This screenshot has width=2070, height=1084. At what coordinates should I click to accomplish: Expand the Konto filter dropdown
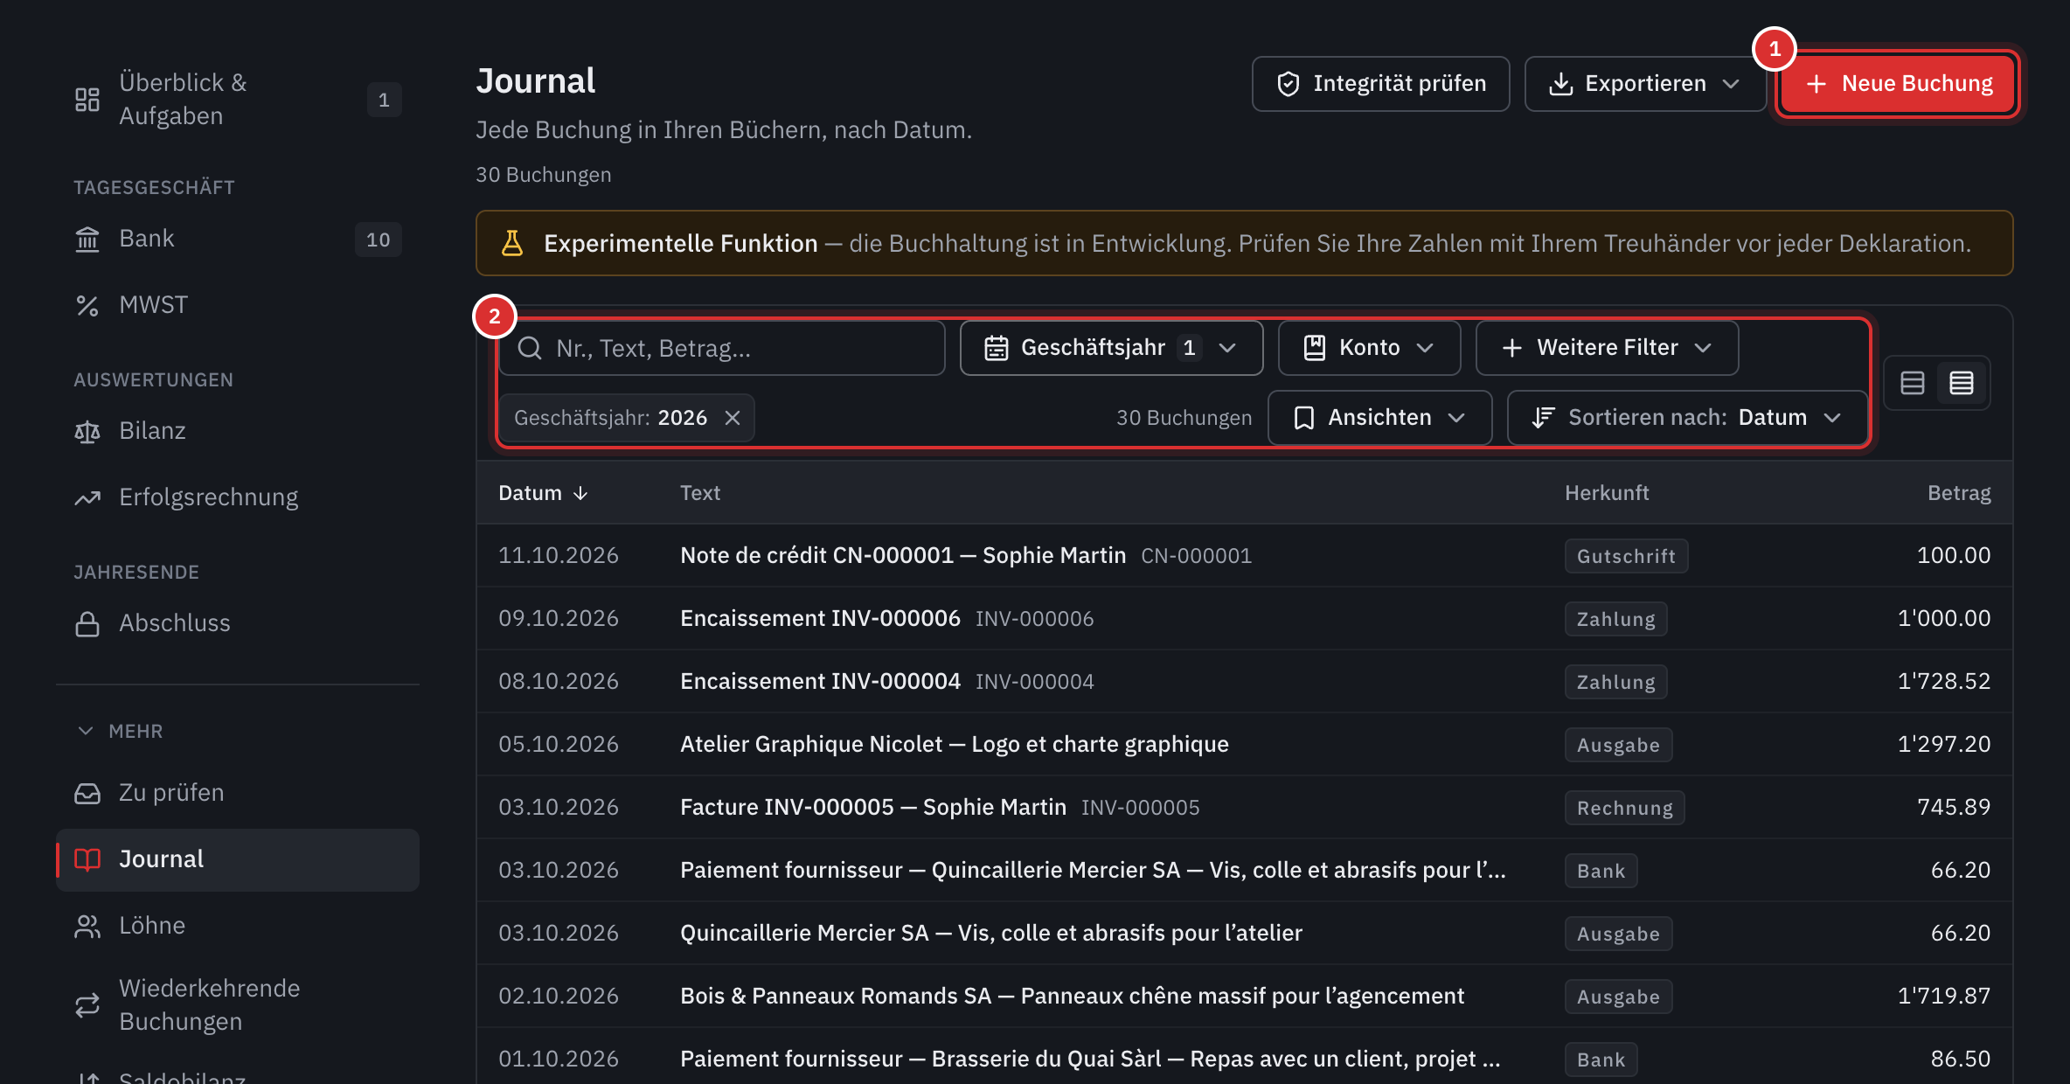pos(1369,348)
